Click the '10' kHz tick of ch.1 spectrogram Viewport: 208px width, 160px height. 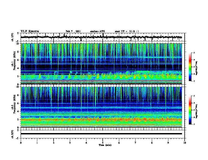click(18, 44)
